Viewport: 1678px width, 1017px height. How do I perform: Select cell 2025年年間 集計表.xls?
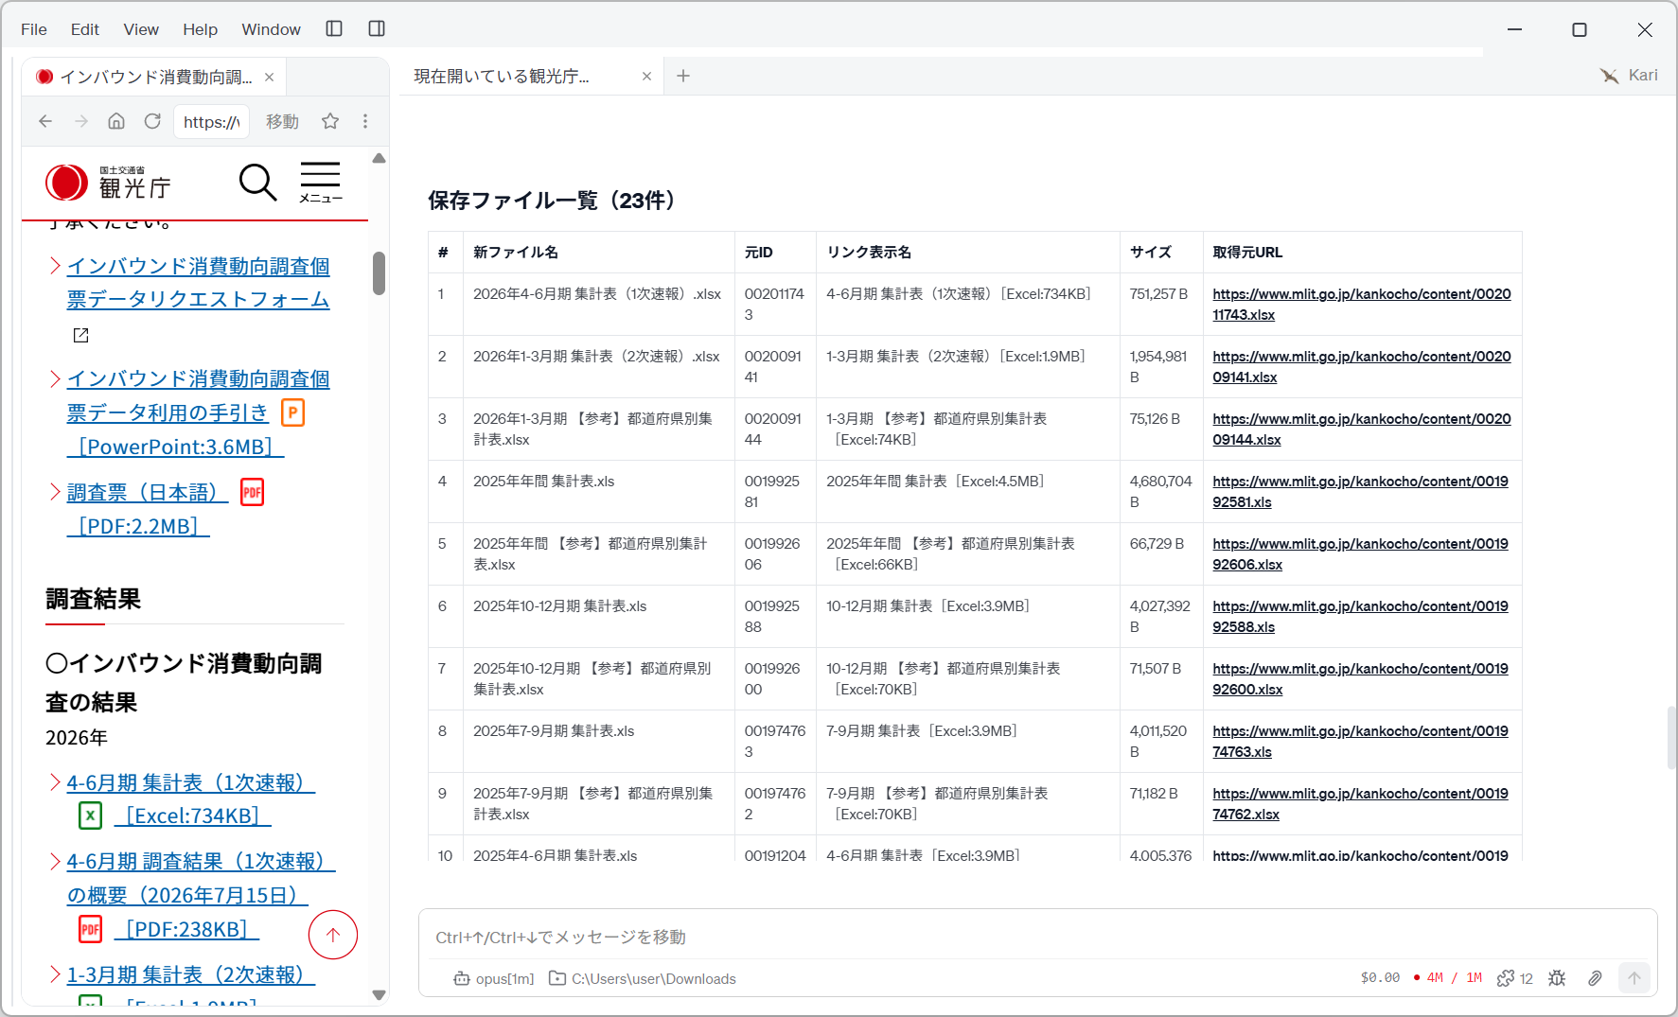pyautogui.click(x=599, y=491)
